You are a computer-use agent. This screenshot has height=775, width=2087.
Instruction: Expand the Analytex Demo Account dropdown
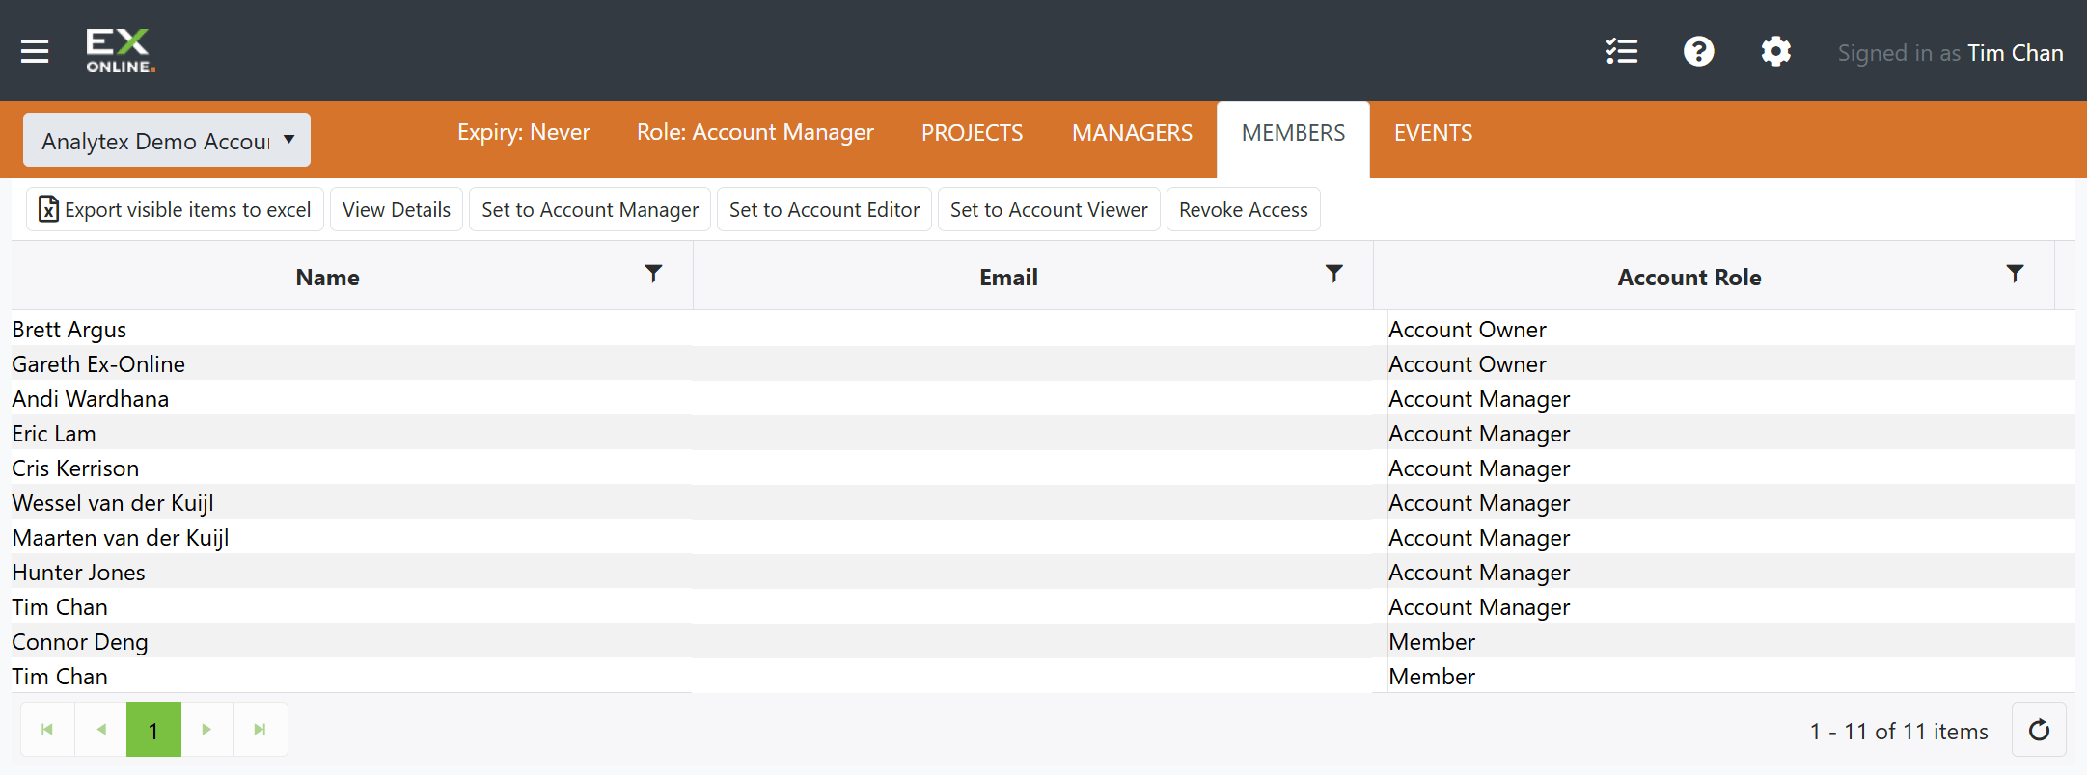click(x=167, y=141)
